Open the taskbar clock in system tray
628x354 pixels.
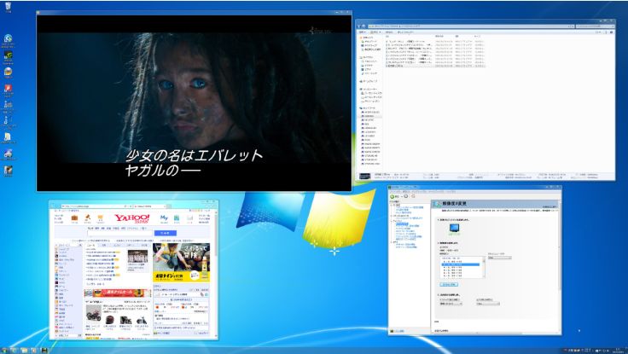point(617,350)
